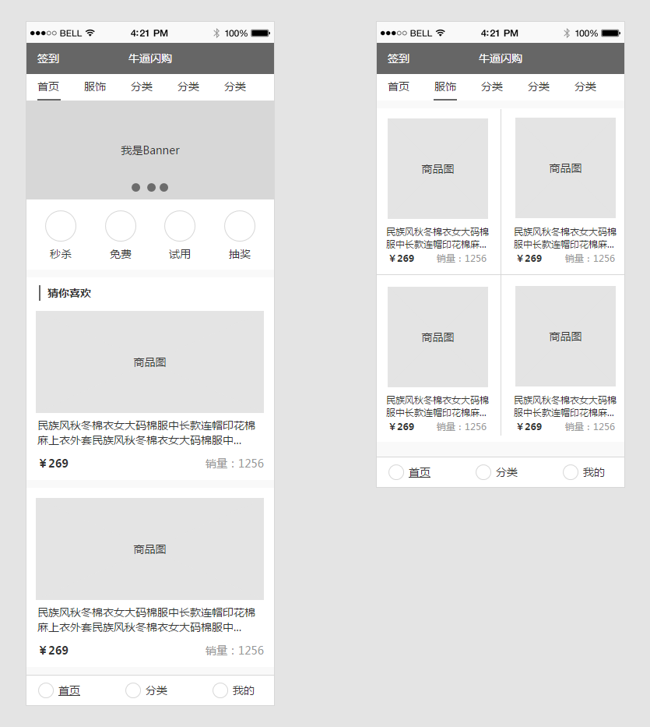Open top-right 商品图 in right phone grid
650x727 pixels.
(x=565, y=168)
